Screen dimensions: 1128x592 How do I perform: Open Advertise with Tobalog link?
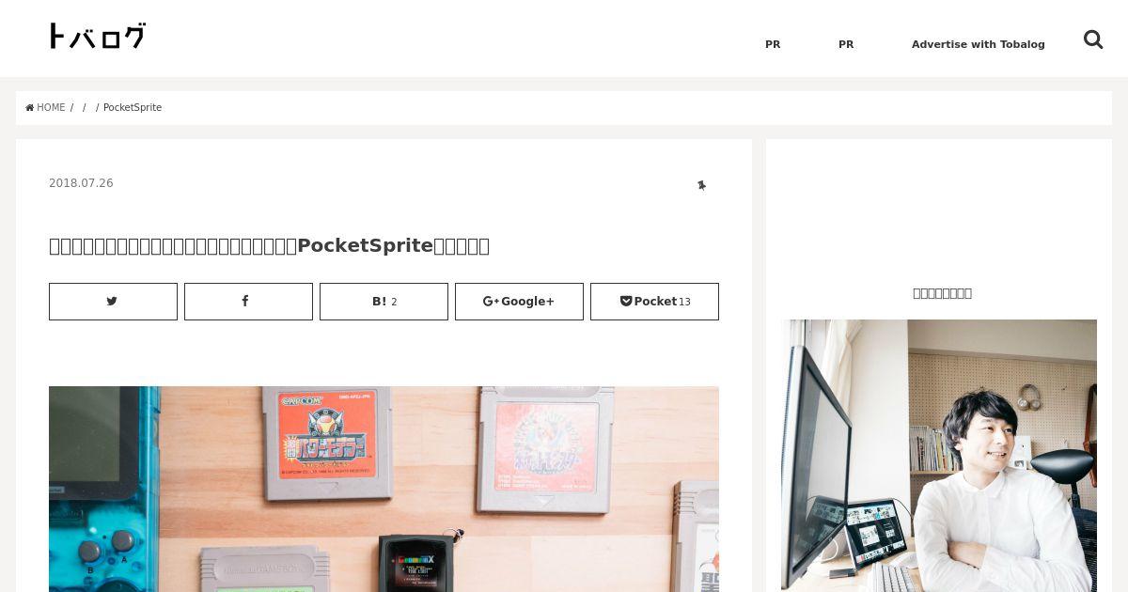pos(978,44)
